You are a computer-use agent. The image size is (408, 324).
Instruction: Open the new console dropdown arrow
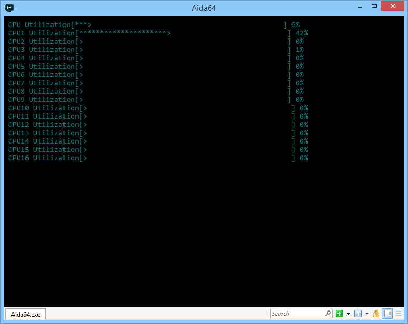tap(348, 314)
